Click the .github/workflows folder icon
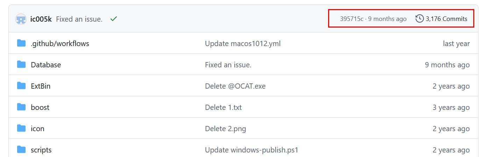Image resolution: width=482 pixels, height=157 pixels. pyautogui.click(x=21, y=43)
